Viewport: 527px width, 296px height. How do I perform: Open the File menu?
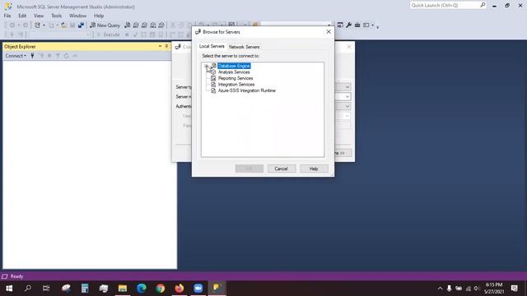coord(7,16)
